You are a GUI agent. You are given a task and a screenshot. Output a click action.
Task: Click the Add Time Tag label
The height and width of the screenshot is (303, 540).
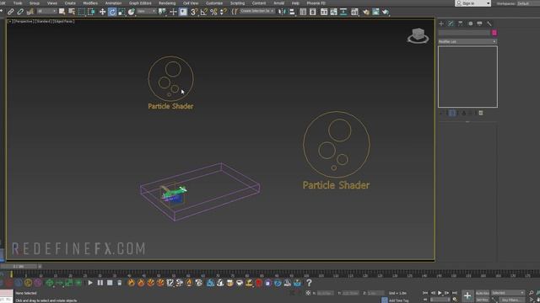coord(398,300)
